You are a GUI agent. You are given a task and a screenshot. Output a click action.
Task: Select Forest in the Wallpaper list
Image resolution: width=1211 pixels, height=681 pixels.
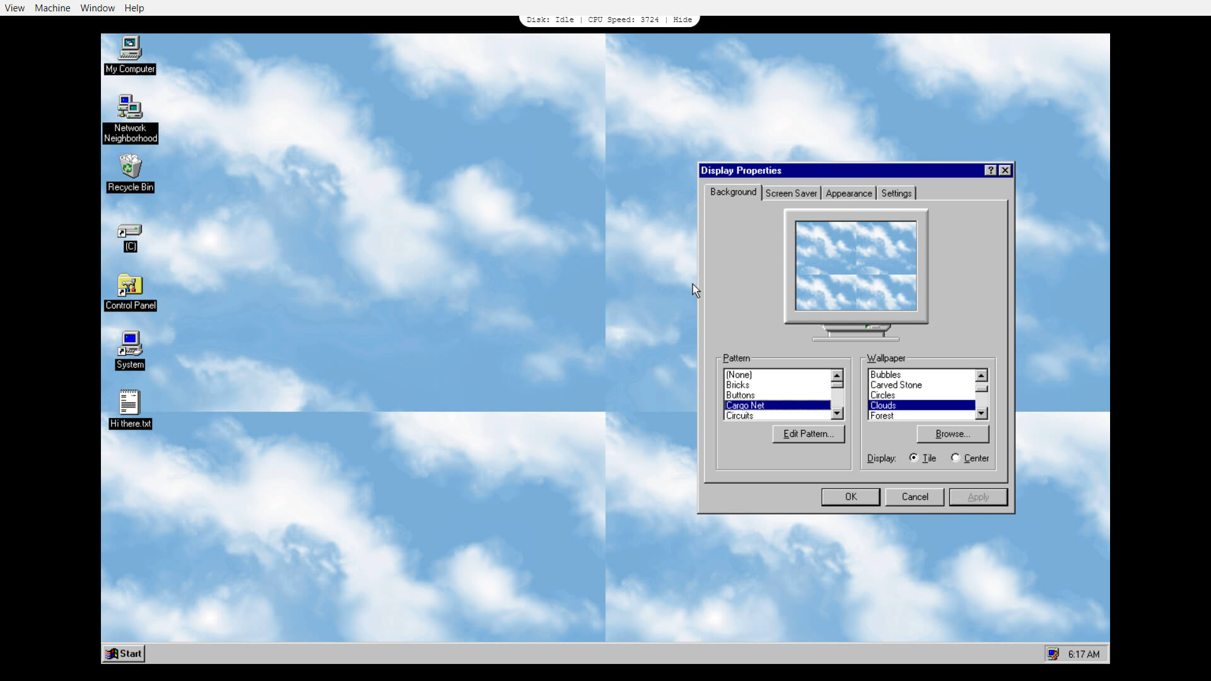(921, 416)
